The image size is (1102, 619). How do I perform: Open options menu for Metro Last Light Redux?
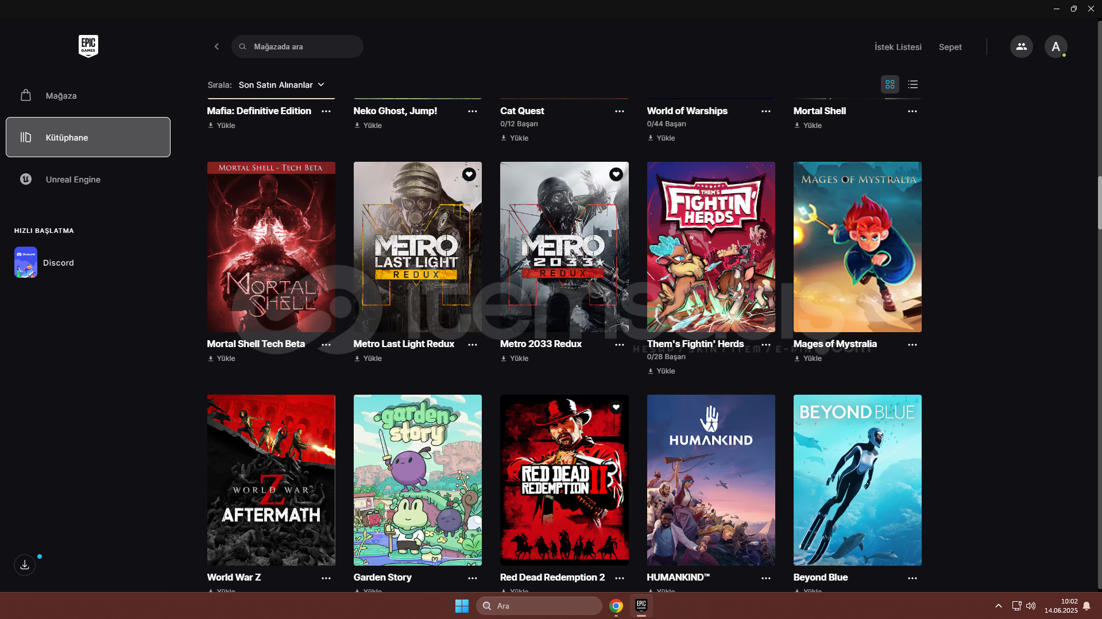473,345
